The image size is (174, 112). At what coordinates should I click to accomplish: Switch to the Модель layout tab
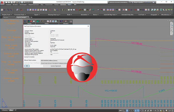point(5,110)
